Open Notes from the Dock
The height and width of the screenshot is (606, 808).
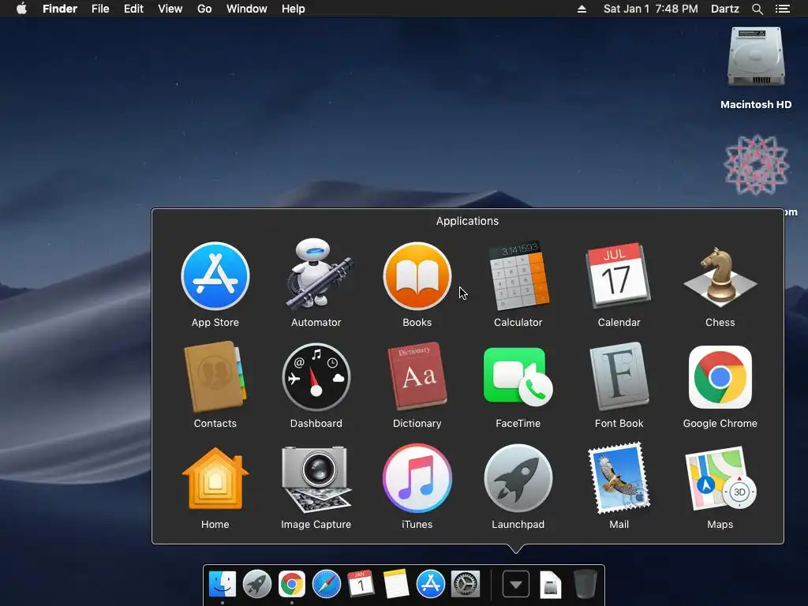click(396, 585)
